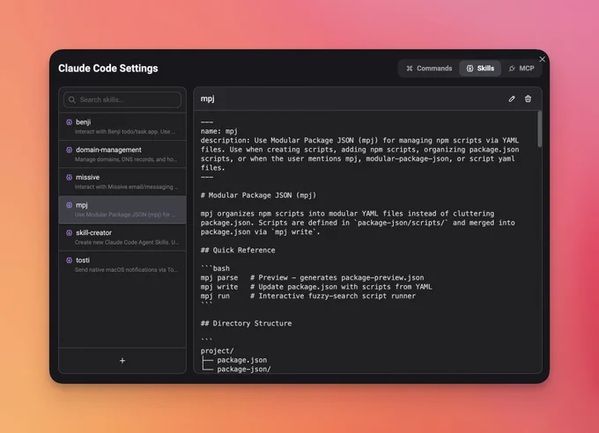Add a new skill with plus button

pyautogui.click(x=122, y=361)
